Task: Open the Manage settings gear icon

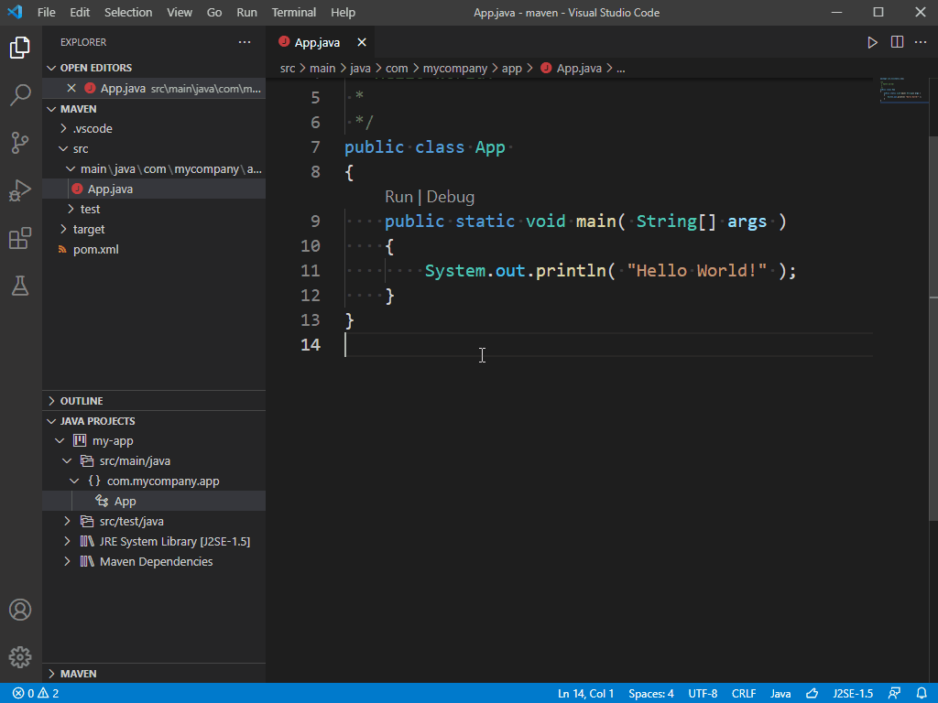Action: pos(20,657)
